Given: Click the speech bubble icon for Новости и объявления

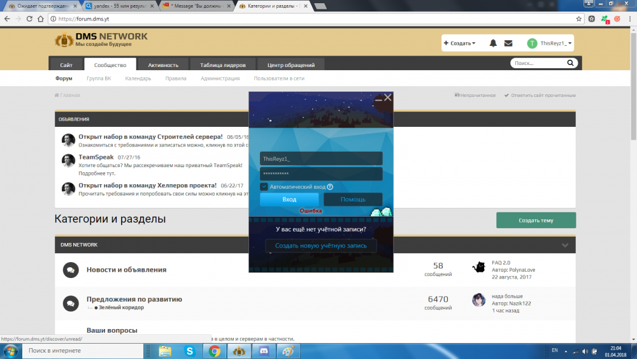Looking at the screenshot, I should pos(71,270).
